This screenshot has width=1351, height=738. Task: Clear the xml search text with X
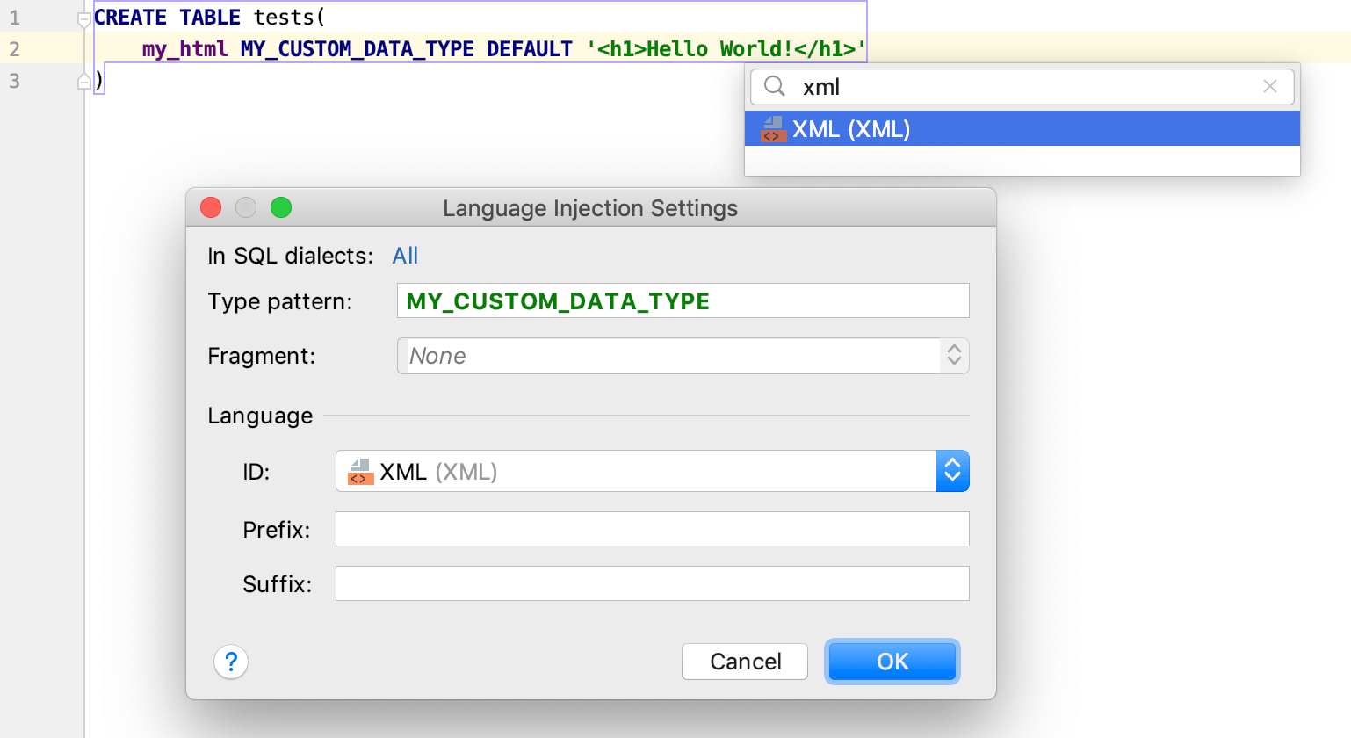pos(1269,86)
